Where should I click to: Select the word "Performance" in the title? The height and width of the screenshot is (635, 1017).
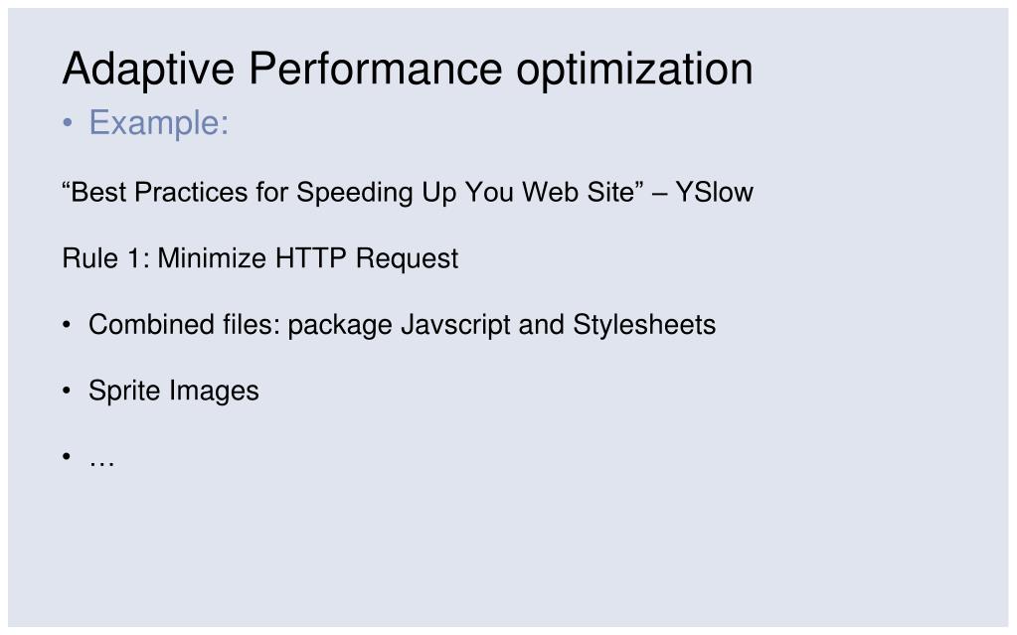point(376,69)
